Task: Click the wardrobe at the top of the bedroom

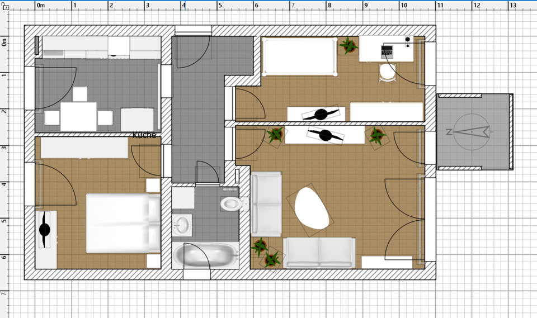Action: pyautogui.click(x=84, y=148)
